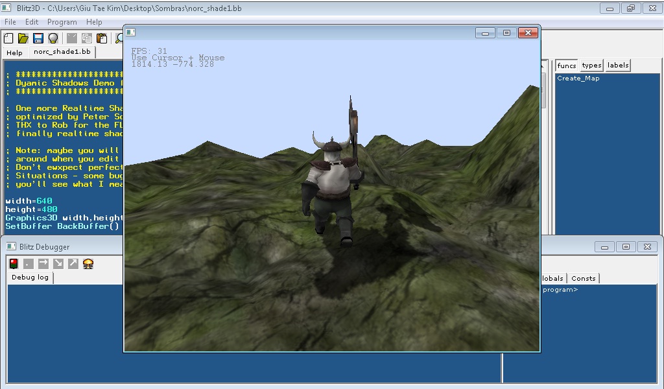Switch to the Help editor tab
This screenshot has width=664, height=389.
click(x=14, y=53)
